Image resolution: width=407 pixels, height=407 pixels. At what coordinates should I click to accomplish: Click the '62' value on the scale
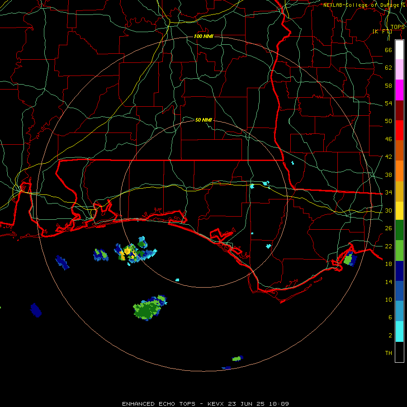tap(388, 68)
